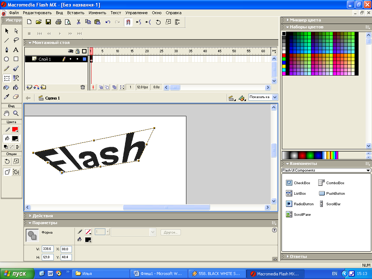Open the Файл menu

click(14, 13)
